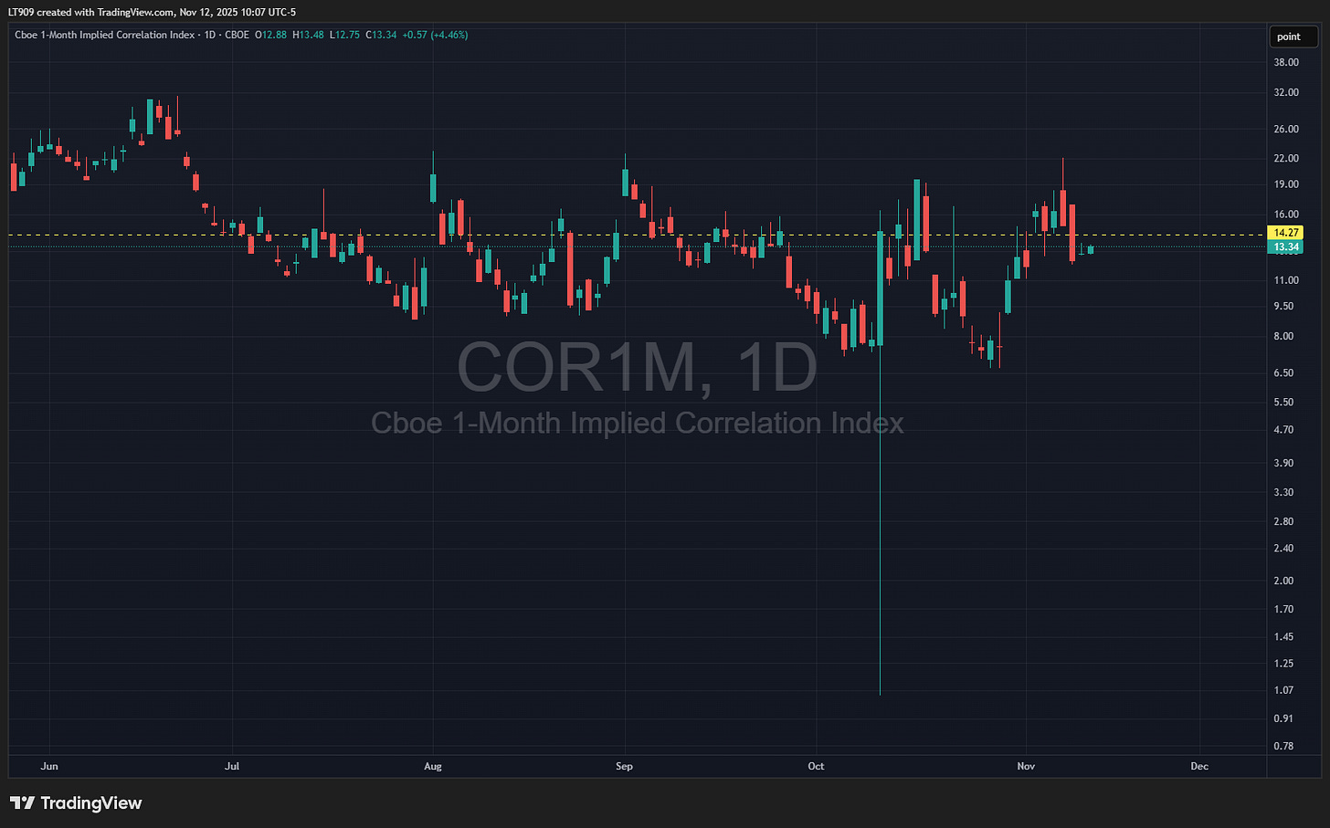Viewport: 1330px width, 828px height.
Task: Click the 1.07 price axis label
Action: point(1283,690)
